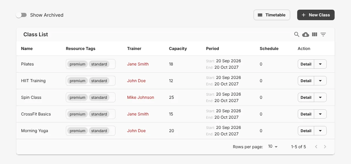
Task: Expand action dropdown for CrossFit Basics
Action: (x=320, y=114)
